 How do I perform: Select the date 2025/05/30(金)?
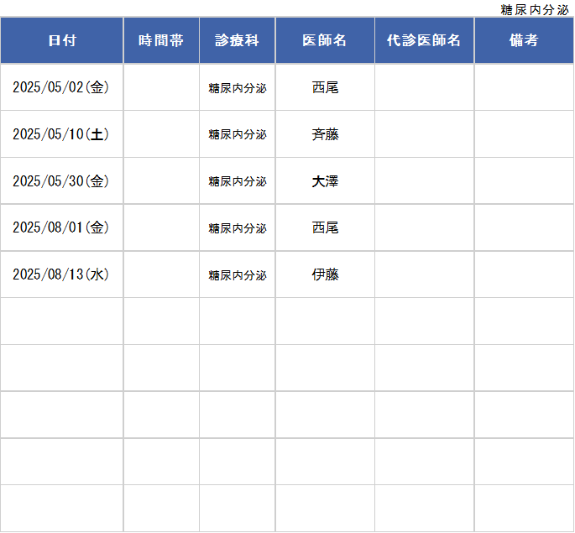[61, 181]
